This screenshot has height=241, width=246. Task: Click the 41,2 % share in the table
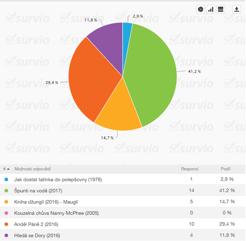click(227, 190)
